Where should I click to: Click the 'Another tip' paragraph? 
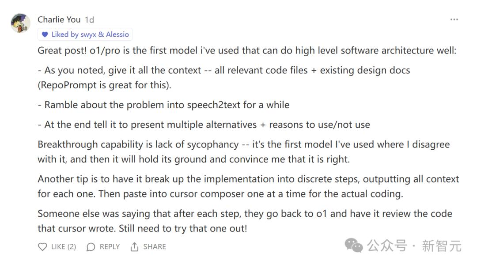248,186
